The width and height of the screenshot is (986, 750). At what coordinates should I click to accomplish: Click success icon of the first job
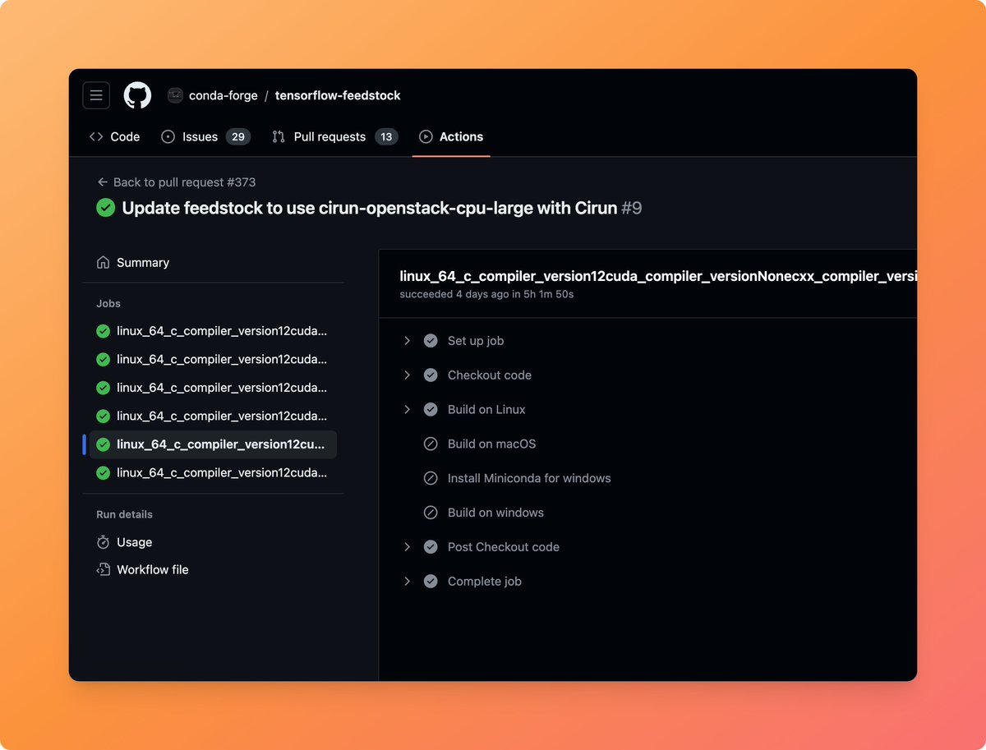(x=103, y=331)
